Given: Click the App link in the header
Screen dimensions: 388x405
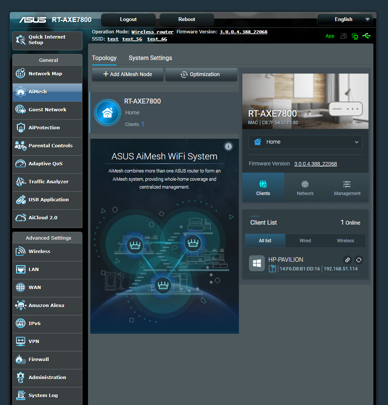Looking at the screenshot, I should 330,36.
